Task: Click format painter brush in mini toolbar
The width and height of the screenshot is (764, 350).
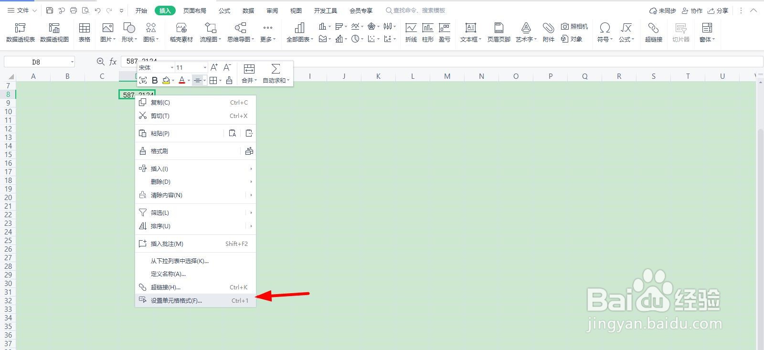Action: pyautogui.click(x=229, y=80)
